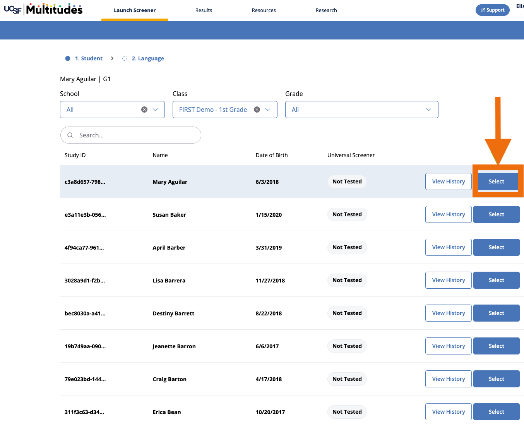
Task: Select student Jeanette Barron
Action: point(497,346)
